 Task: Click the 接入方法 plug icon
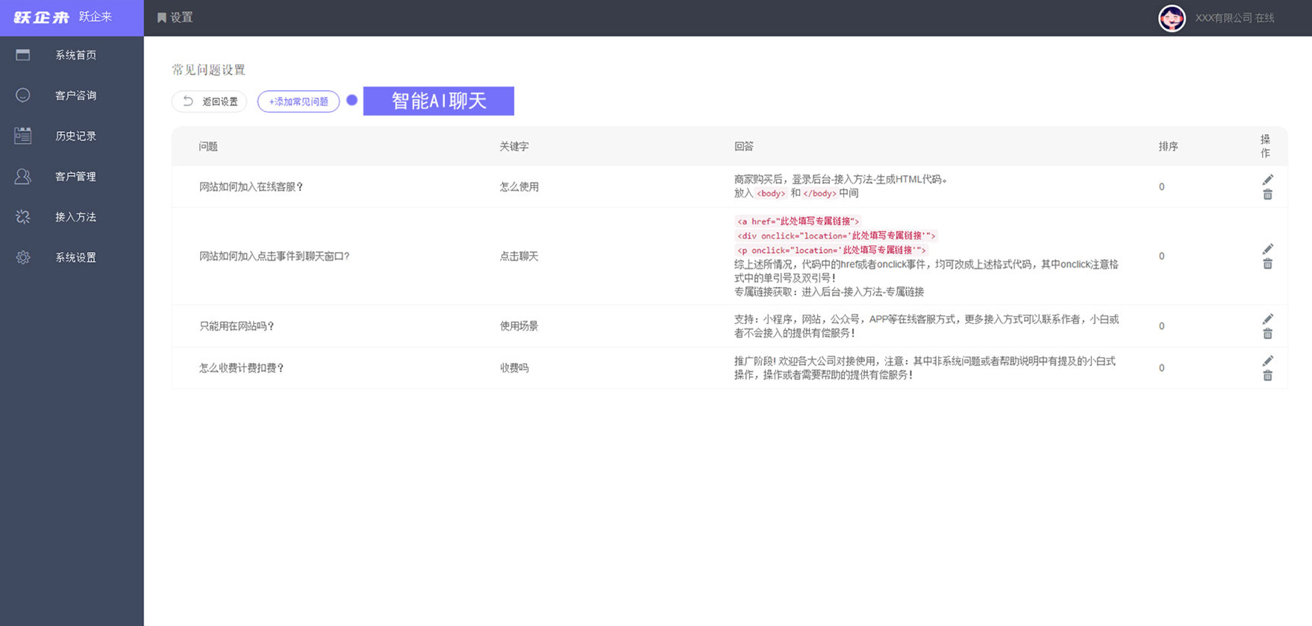pos(23,216)
